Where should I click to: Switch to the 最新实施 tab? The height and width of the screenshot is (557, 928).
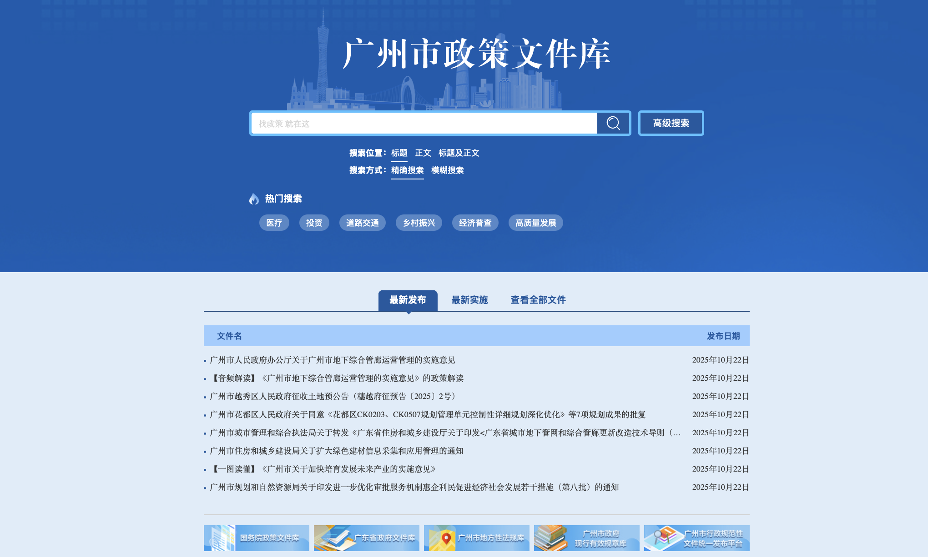[469, 300]
